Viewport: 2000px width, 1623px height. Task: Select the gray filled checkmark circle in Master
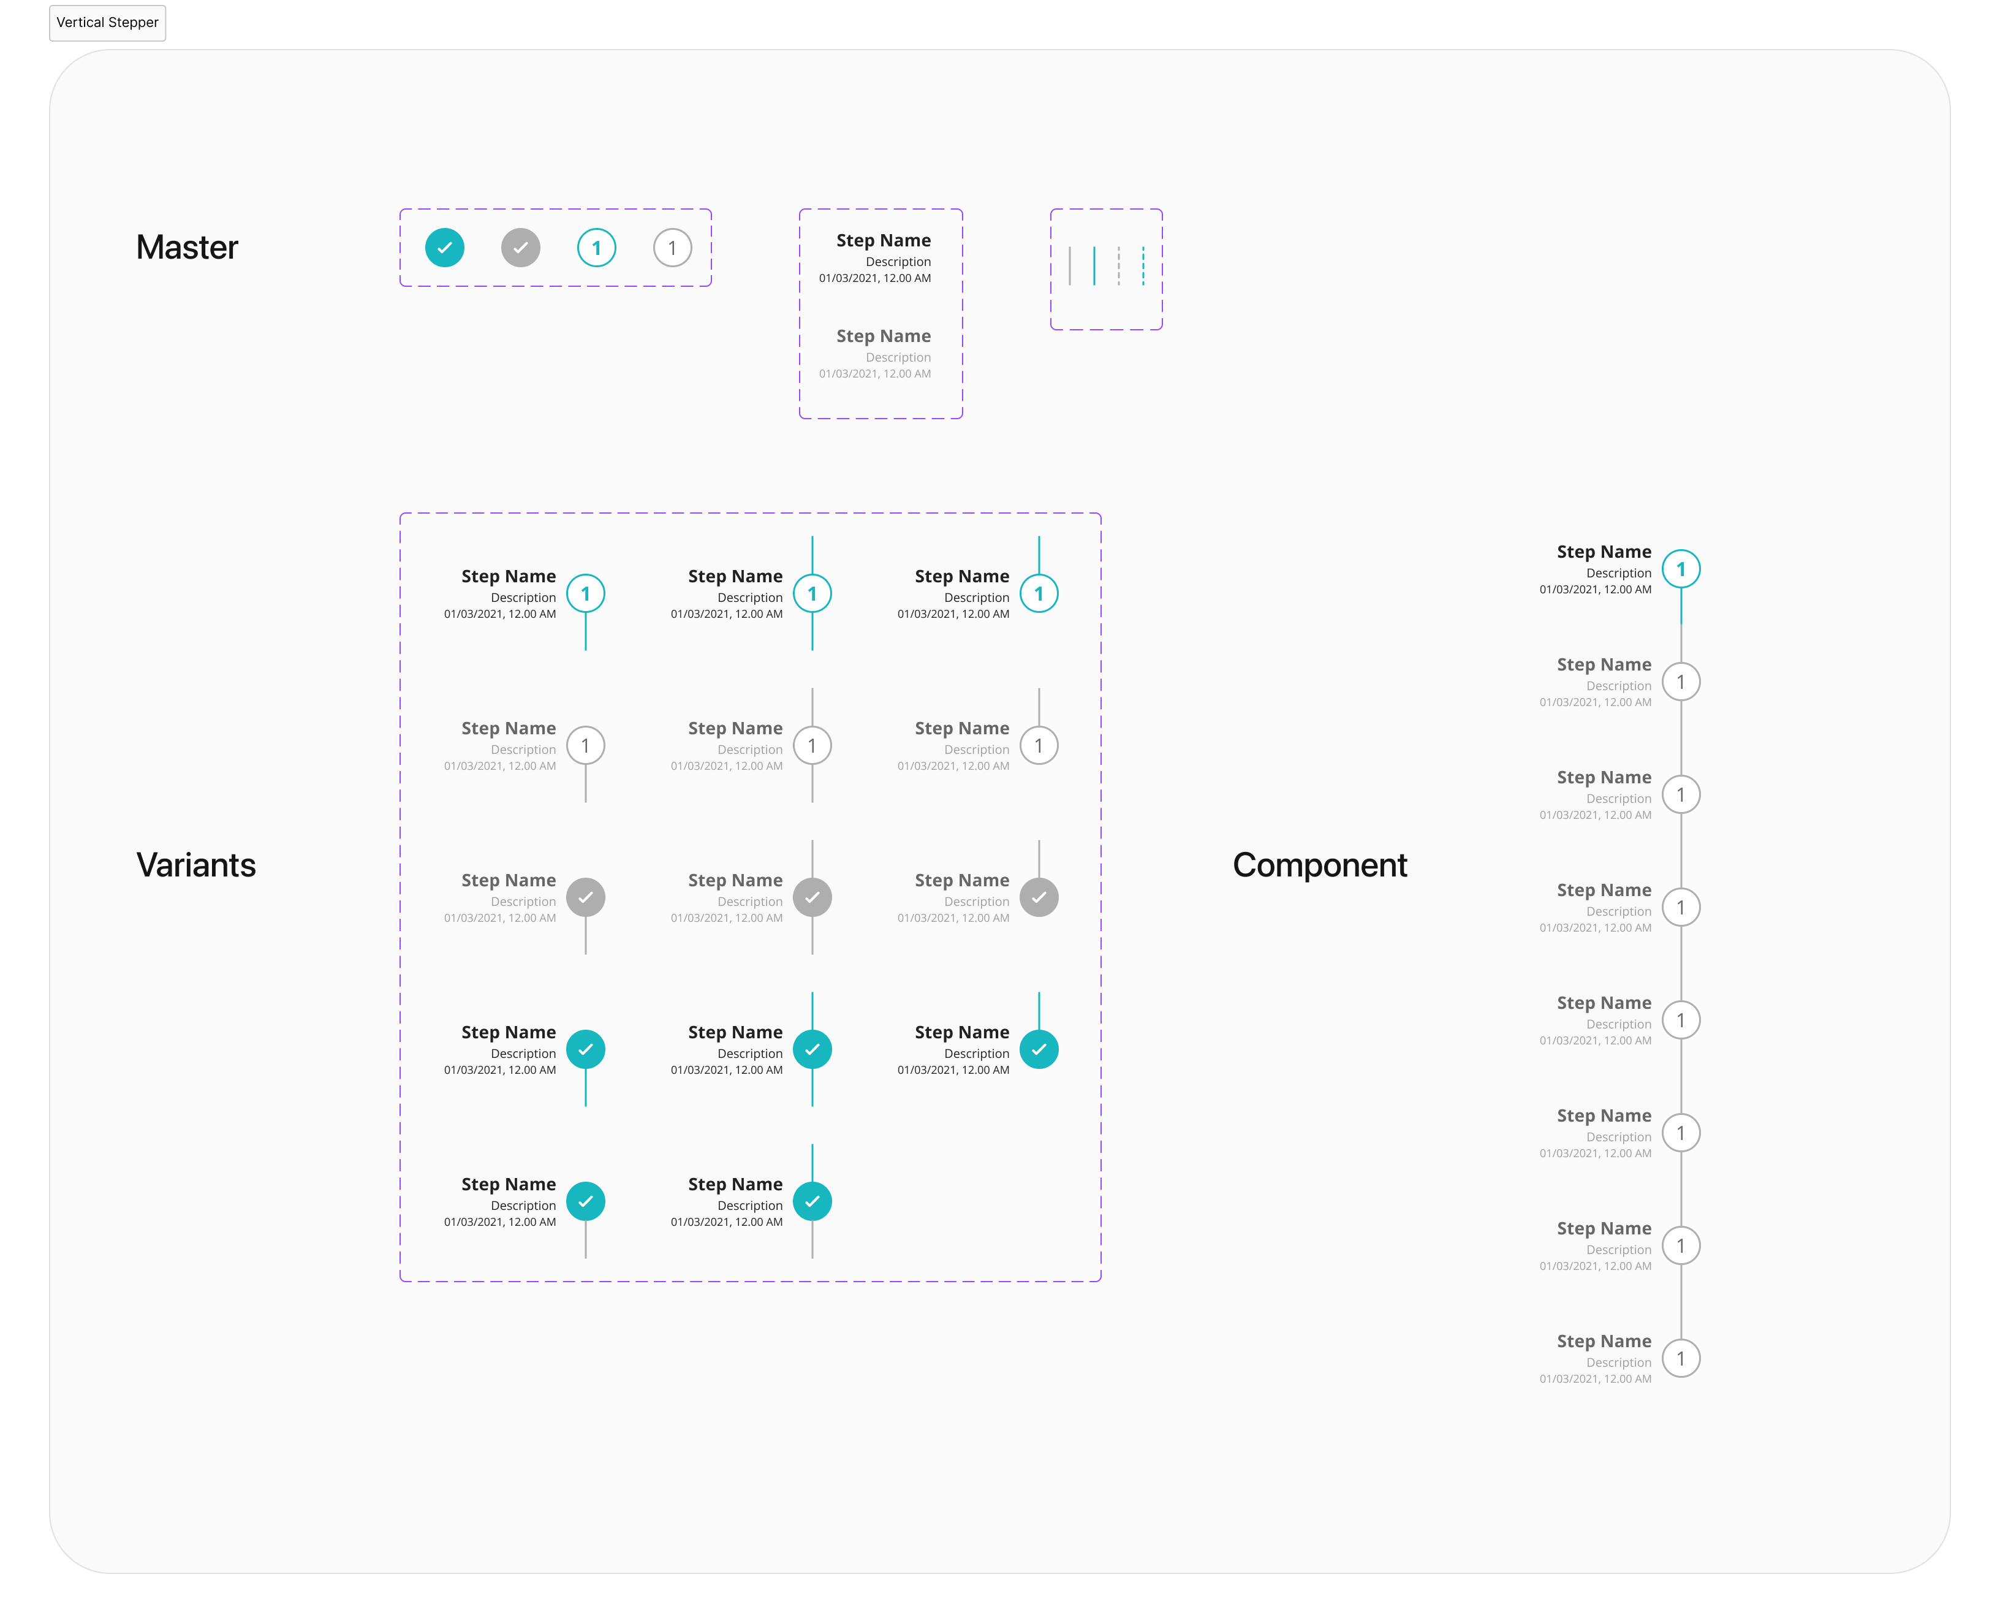coord(521,248)
